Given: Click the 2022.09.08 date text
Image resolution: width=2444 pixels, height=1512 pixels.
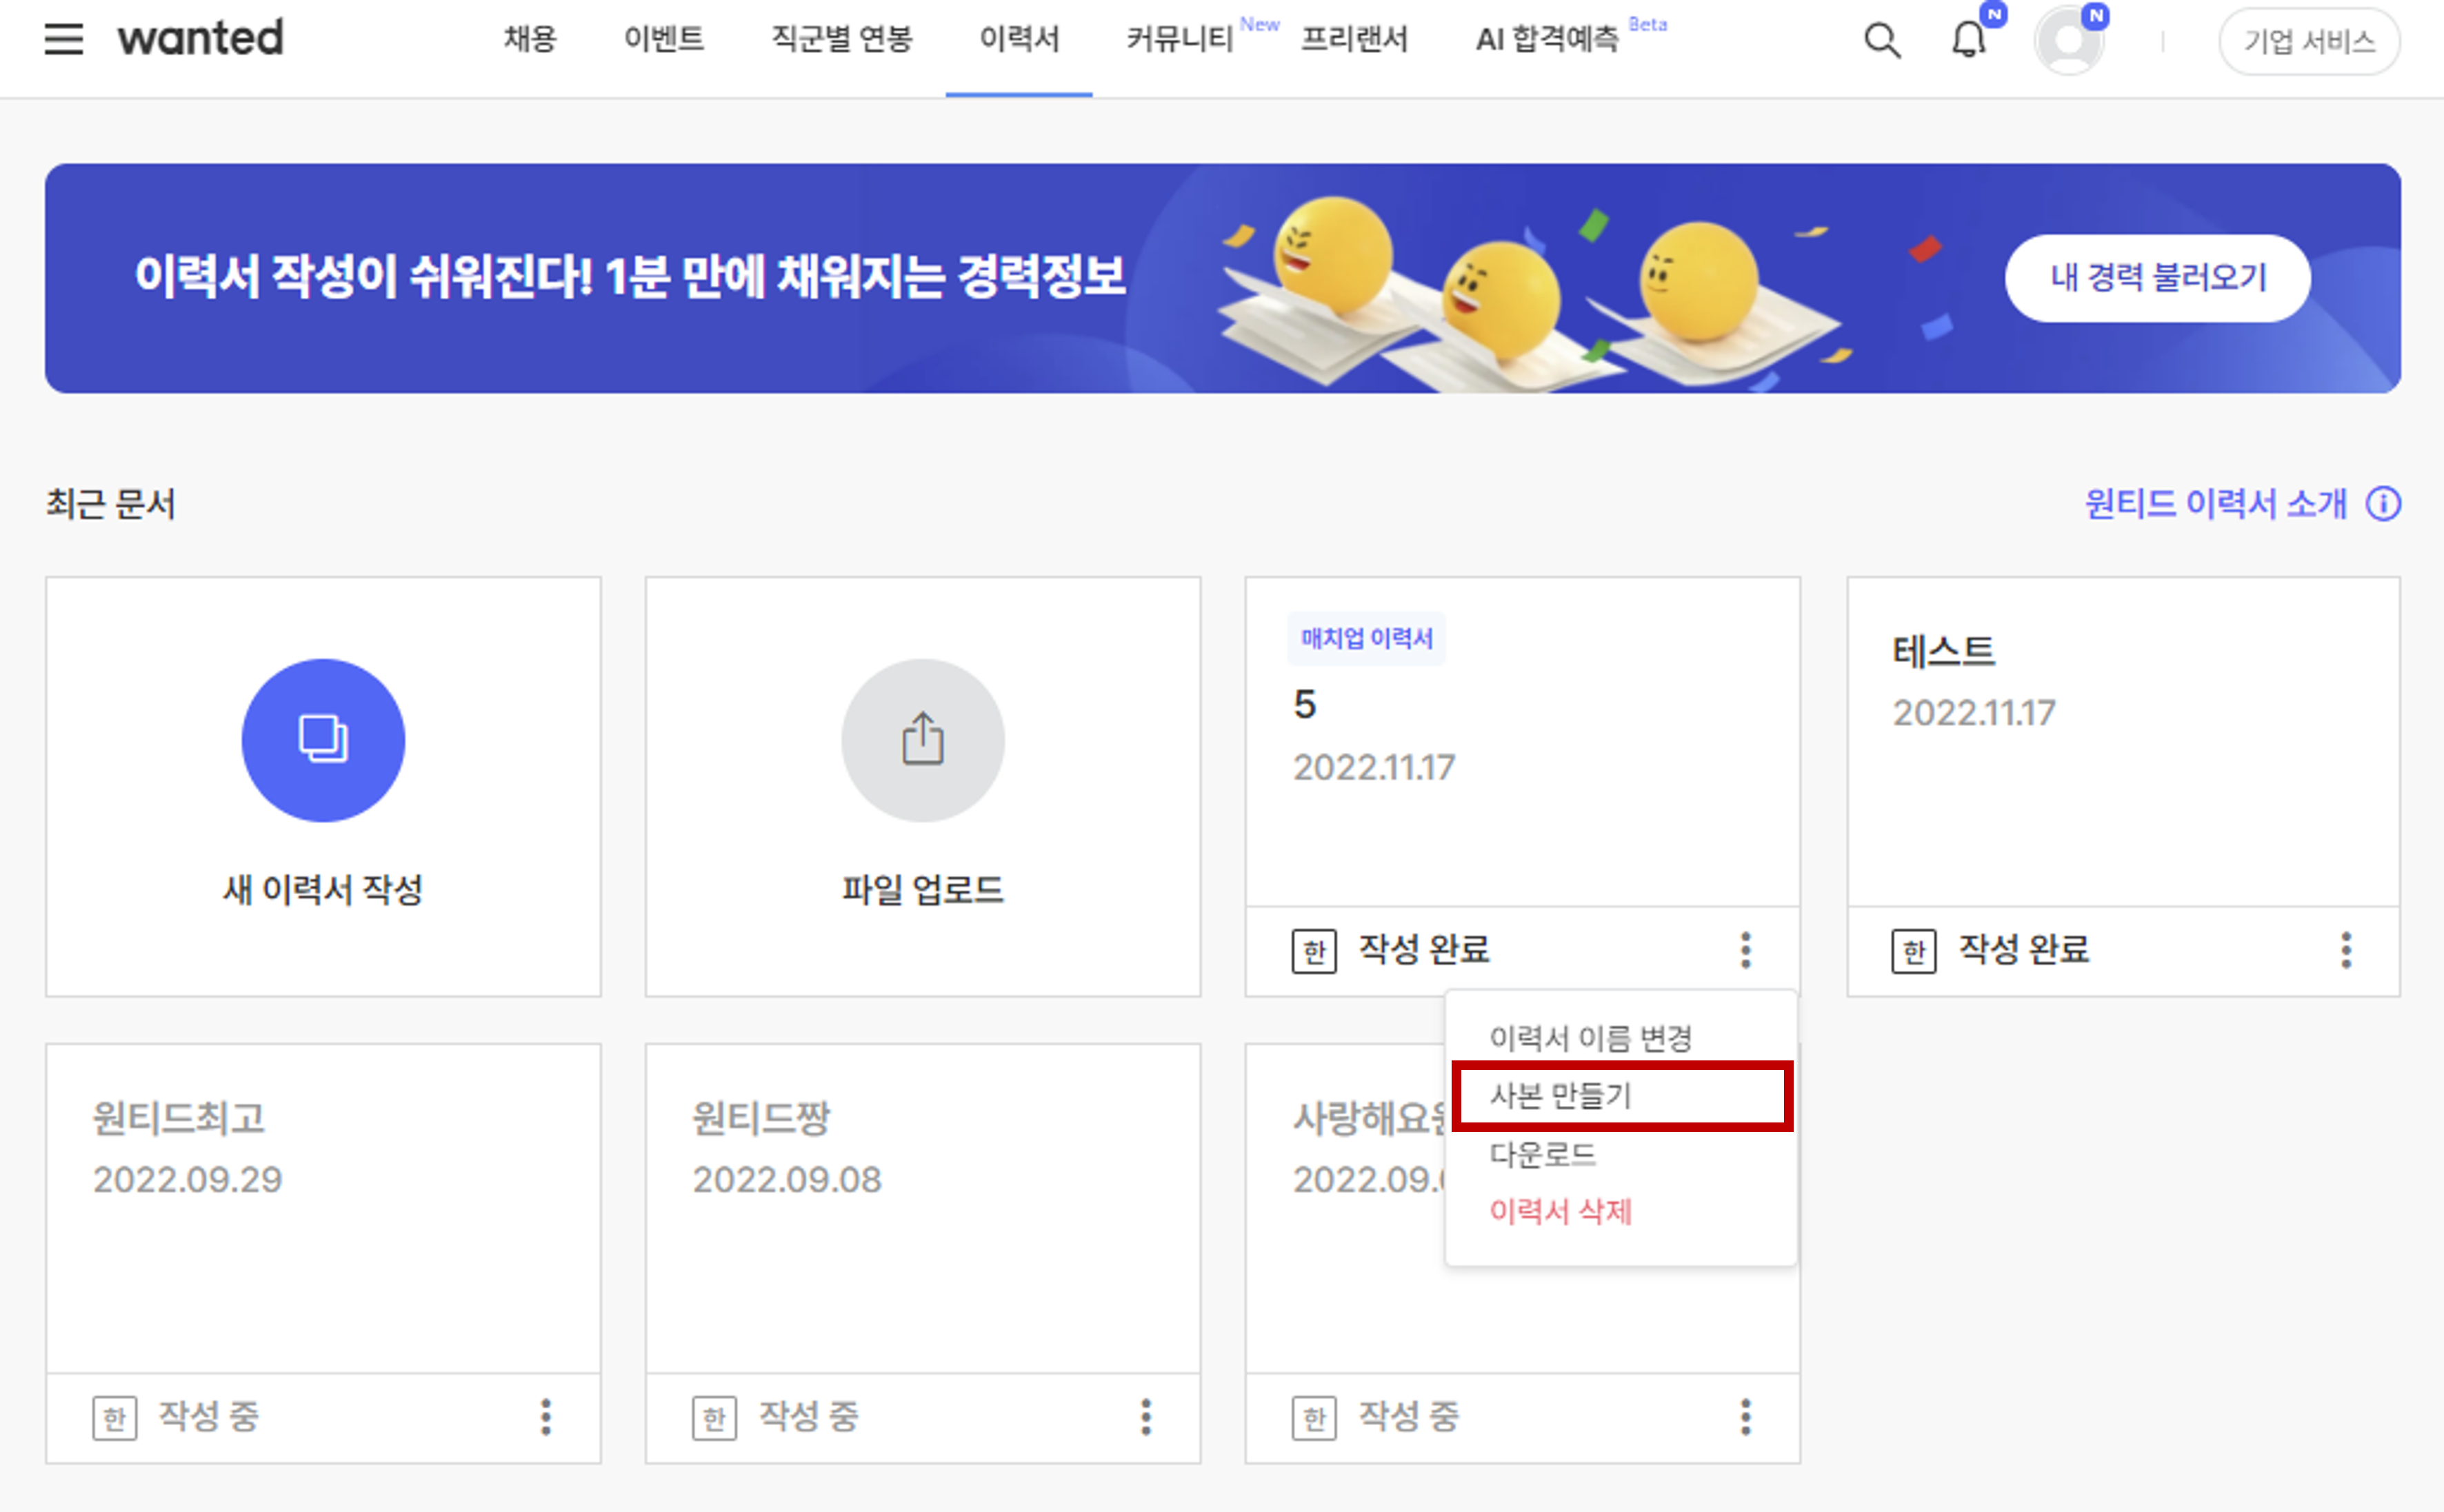Looking at the screenshot, I should (787, 1180).
